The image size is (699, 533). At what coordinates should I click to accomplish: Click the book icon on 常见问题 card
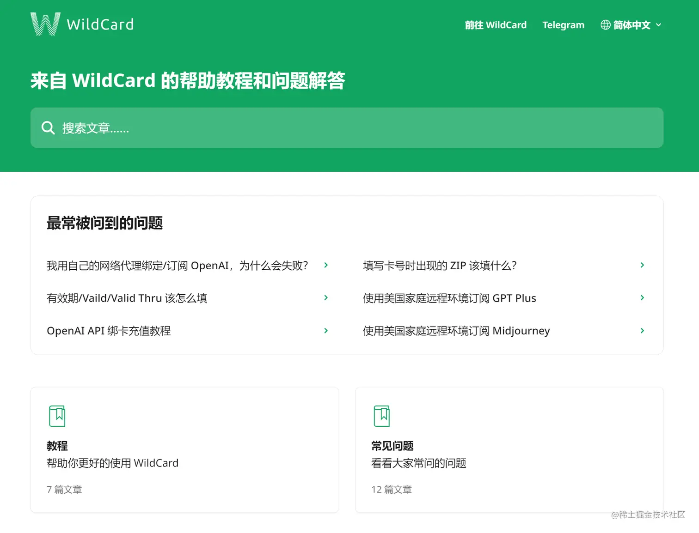tap(382, 416)
